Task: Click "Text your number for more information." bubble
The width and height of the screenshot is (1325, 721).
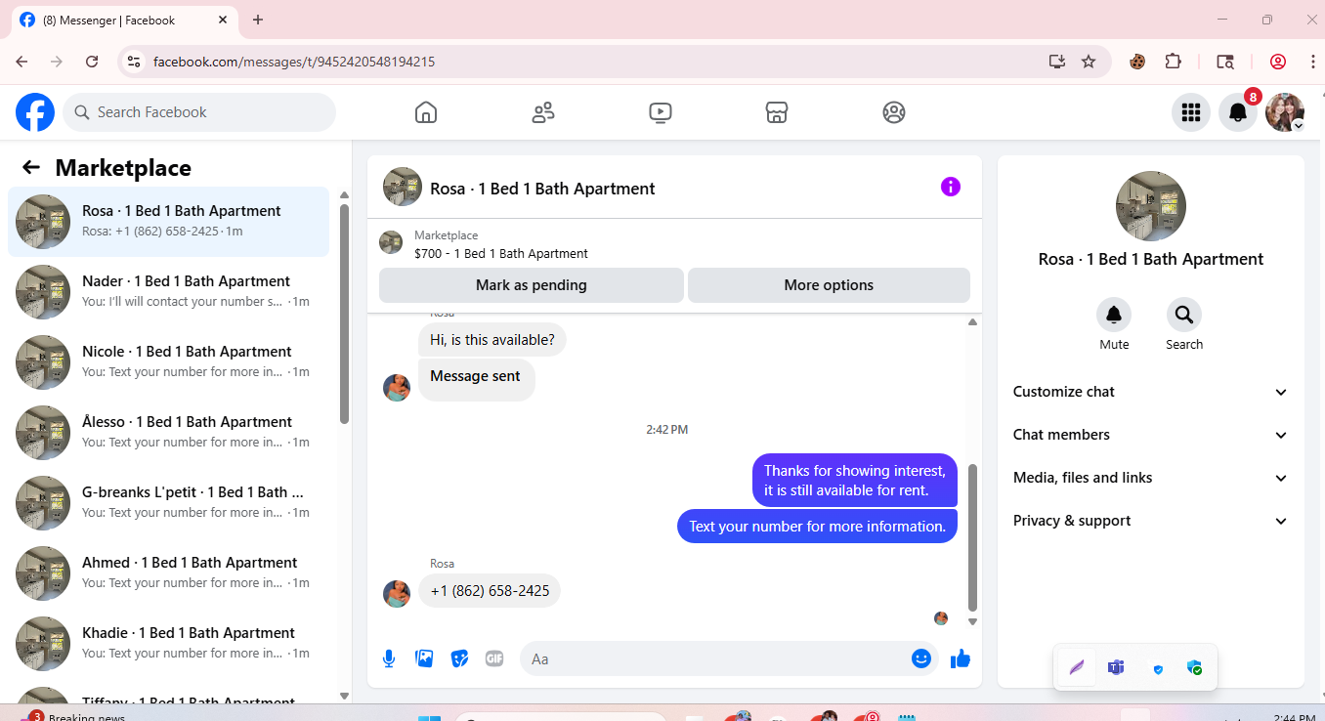Action: pyautogui.click(x=817, y=526)
